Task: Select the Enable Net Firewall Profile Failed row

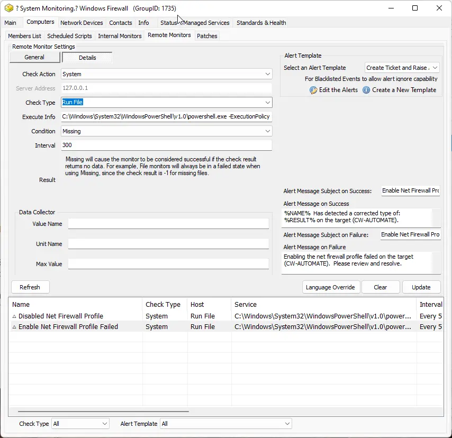Action: (x=225, y=327)
